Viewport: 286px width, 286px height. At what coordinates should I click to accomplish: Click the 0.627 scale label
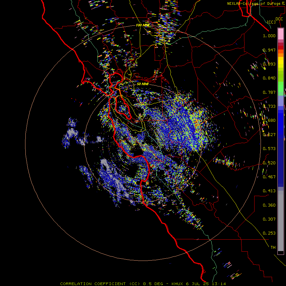coord(269,135)
